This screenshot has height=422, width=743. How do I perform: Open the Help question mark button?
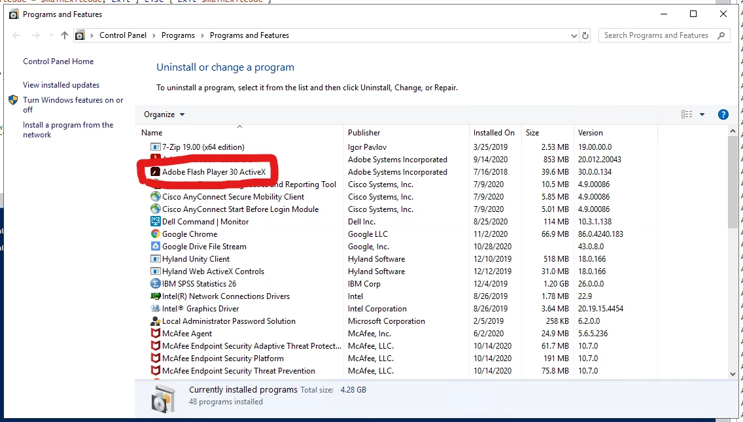[x=723, y=114]
